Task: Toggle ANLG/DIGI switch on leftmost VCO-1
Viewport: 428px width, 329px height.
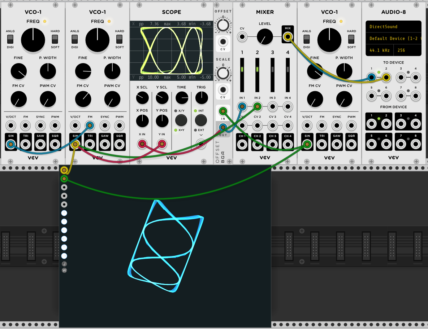Action: coord(10,39)
